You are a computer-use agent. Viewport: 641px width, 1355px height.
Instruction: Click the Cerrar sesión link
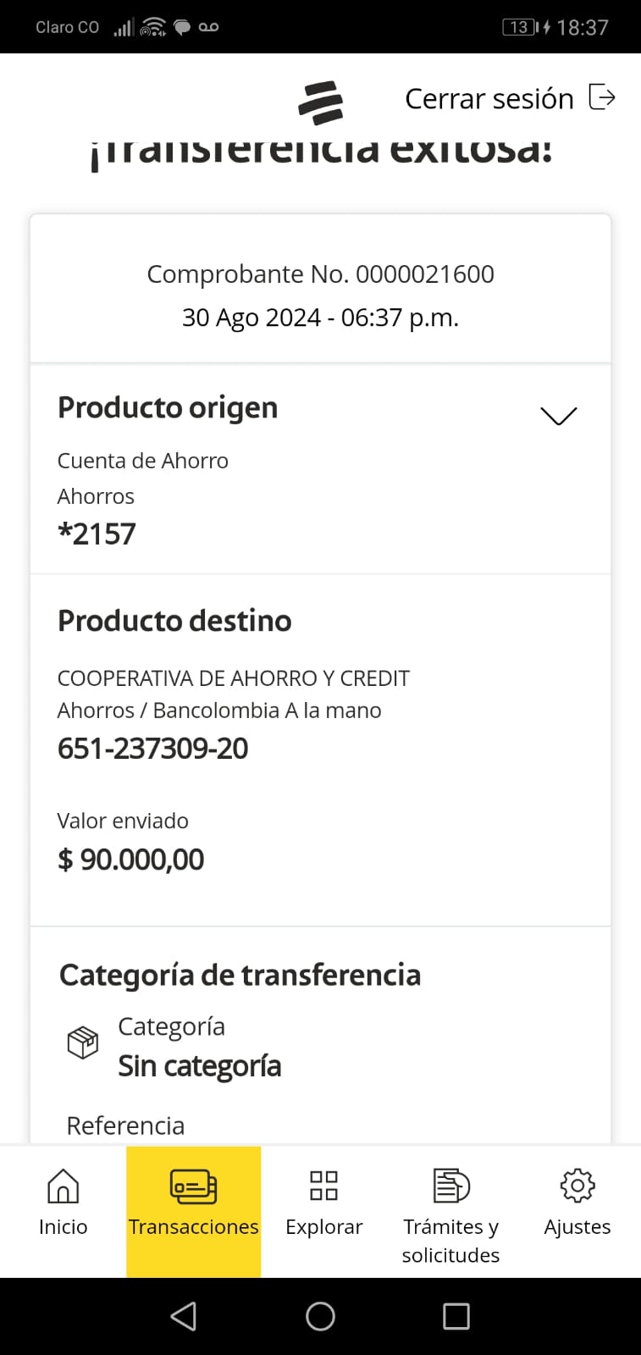[489, 99]
